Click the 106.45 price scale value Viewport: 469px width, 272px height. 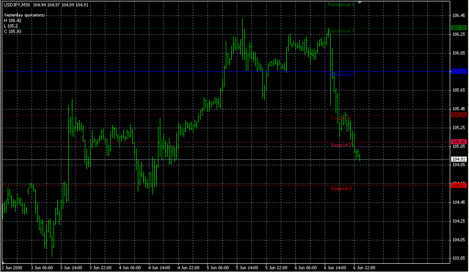tap(458, 16)
